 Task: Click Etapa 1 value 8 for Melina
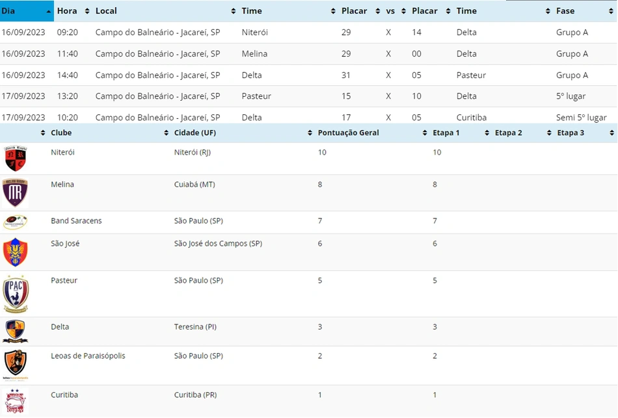tap(435, 185)
